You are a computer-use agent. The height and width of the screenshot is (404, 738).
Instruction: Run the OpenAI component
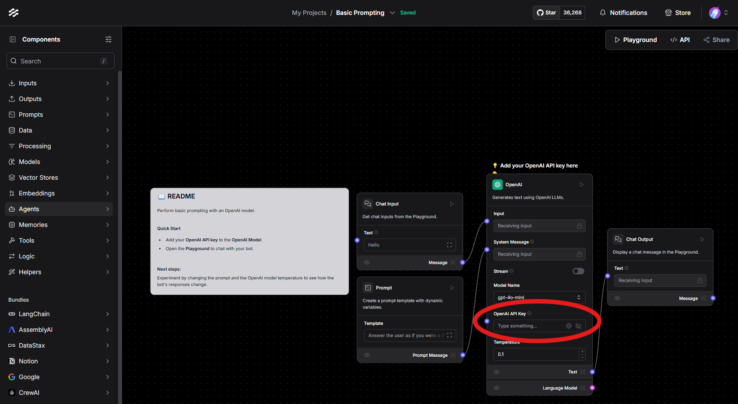pyautogui.click(x=582, y=185)
